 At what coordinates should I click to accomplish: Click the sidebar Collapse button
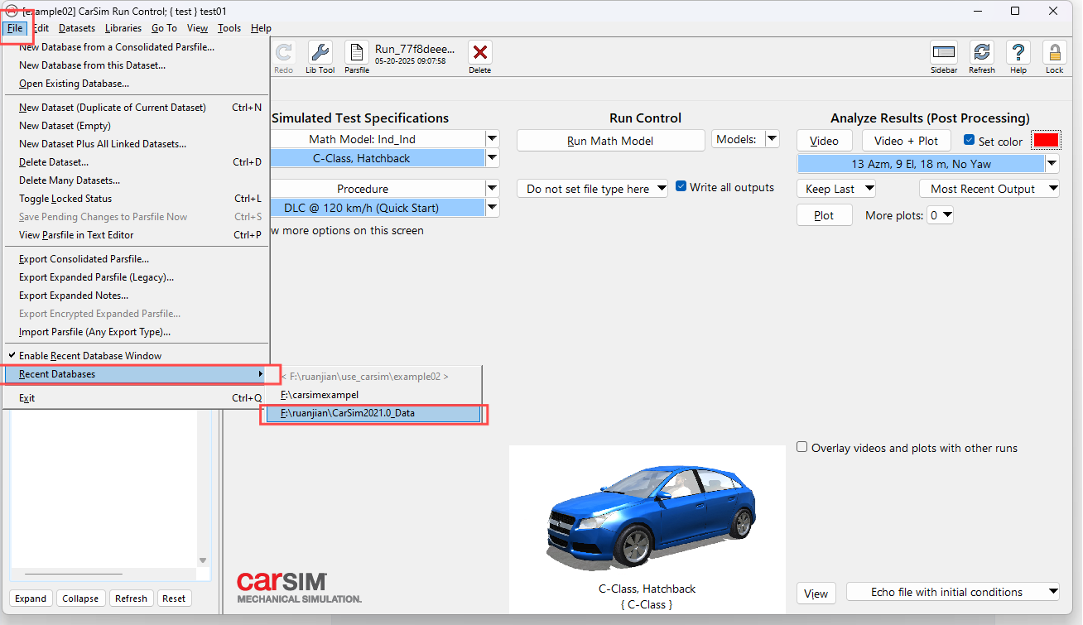click(x=80, y=599)
